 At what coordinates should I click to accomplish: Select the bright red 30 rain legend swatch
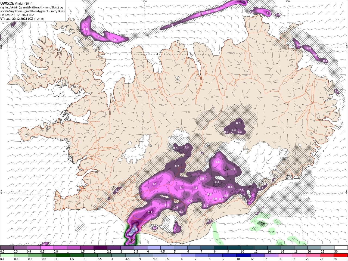tap(341, 255)
